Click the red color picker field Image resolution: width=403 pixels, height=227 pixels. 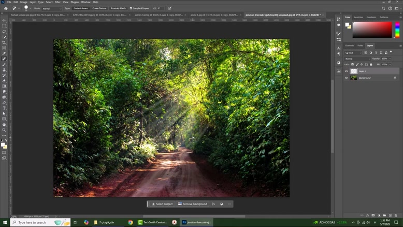point(372,30)
